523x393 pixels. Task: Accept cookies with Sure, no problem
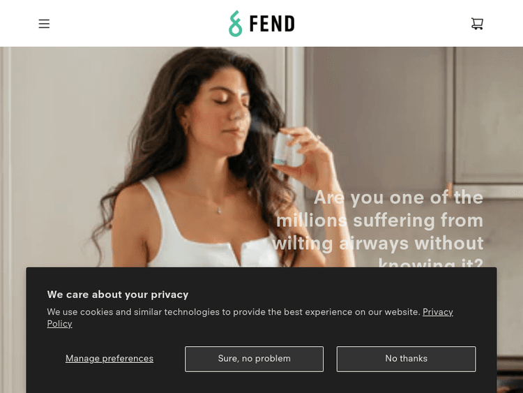coord(254,359)
